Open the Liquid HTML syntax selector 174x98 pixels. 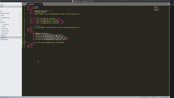[x=164, y=97]
